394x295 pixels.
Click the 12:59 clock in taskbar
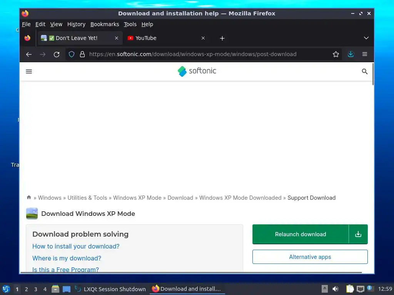point(385,289)
